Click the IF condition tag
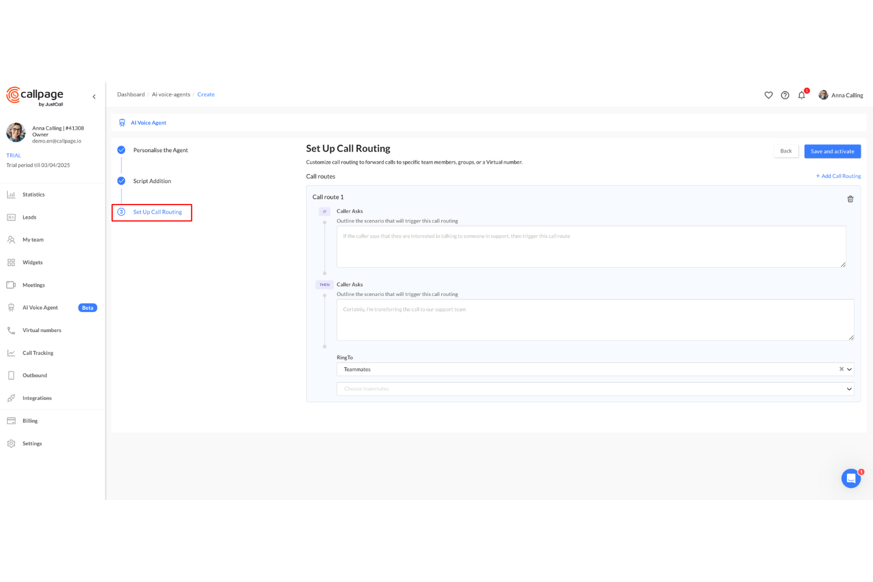873x582 pixels. point(324,212)
